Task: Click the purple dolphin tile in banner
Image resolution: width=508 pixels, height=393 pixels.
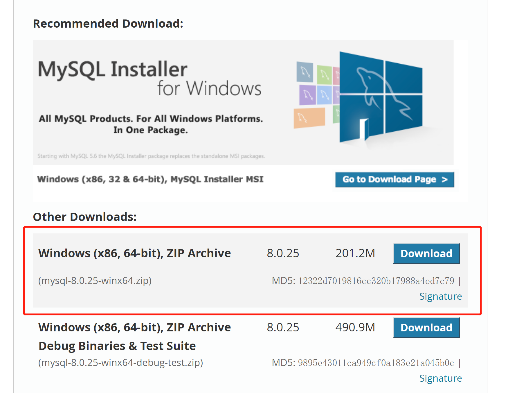Action: (x=307, y=94)
